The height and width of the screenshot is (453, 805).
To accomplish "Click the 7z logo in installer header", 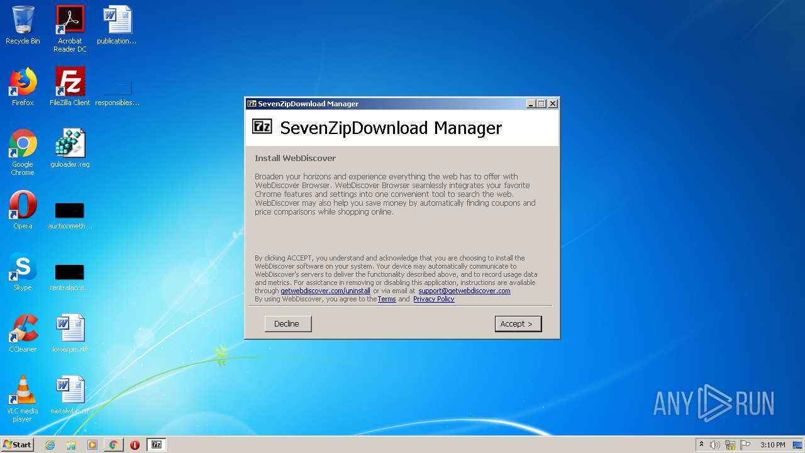I will pos(262,126).
